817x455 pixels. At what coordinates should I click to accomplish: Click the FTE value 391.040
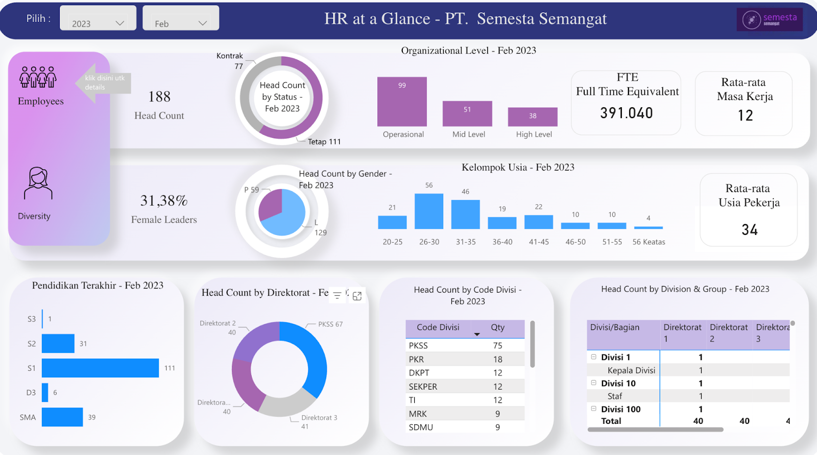(627, 113)
